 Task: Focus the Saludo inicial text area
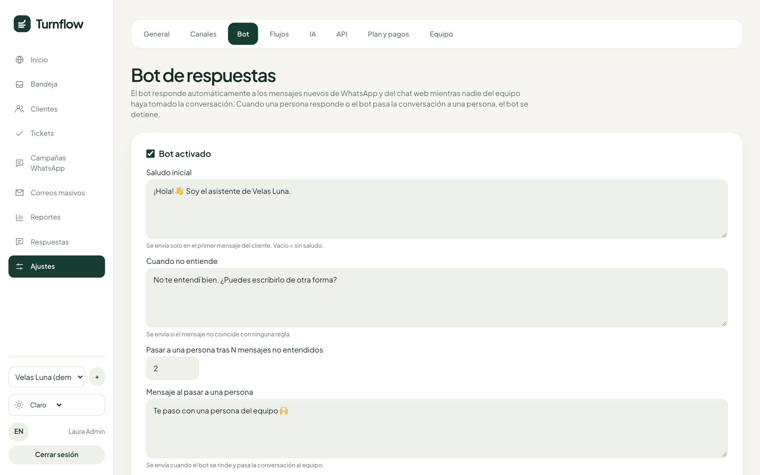coord(437,209)
